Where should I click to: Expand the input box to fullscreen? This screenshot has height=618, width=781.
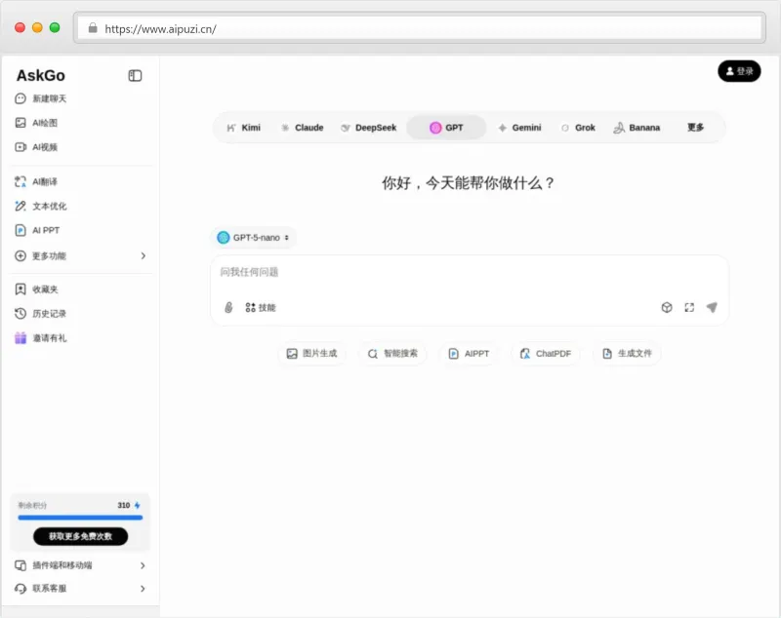689,308
